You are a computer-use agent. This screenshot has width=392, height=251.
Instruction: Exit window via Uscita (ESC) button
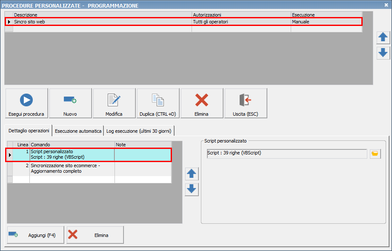246,103
